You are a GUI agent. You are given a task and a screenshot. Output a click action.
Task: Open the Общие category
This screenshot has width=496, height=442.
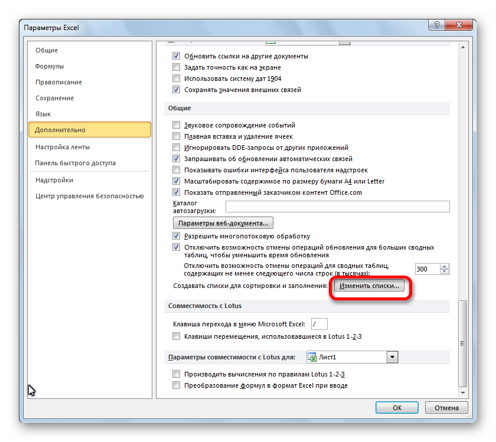pyautogui.click(x=47, y=50)
